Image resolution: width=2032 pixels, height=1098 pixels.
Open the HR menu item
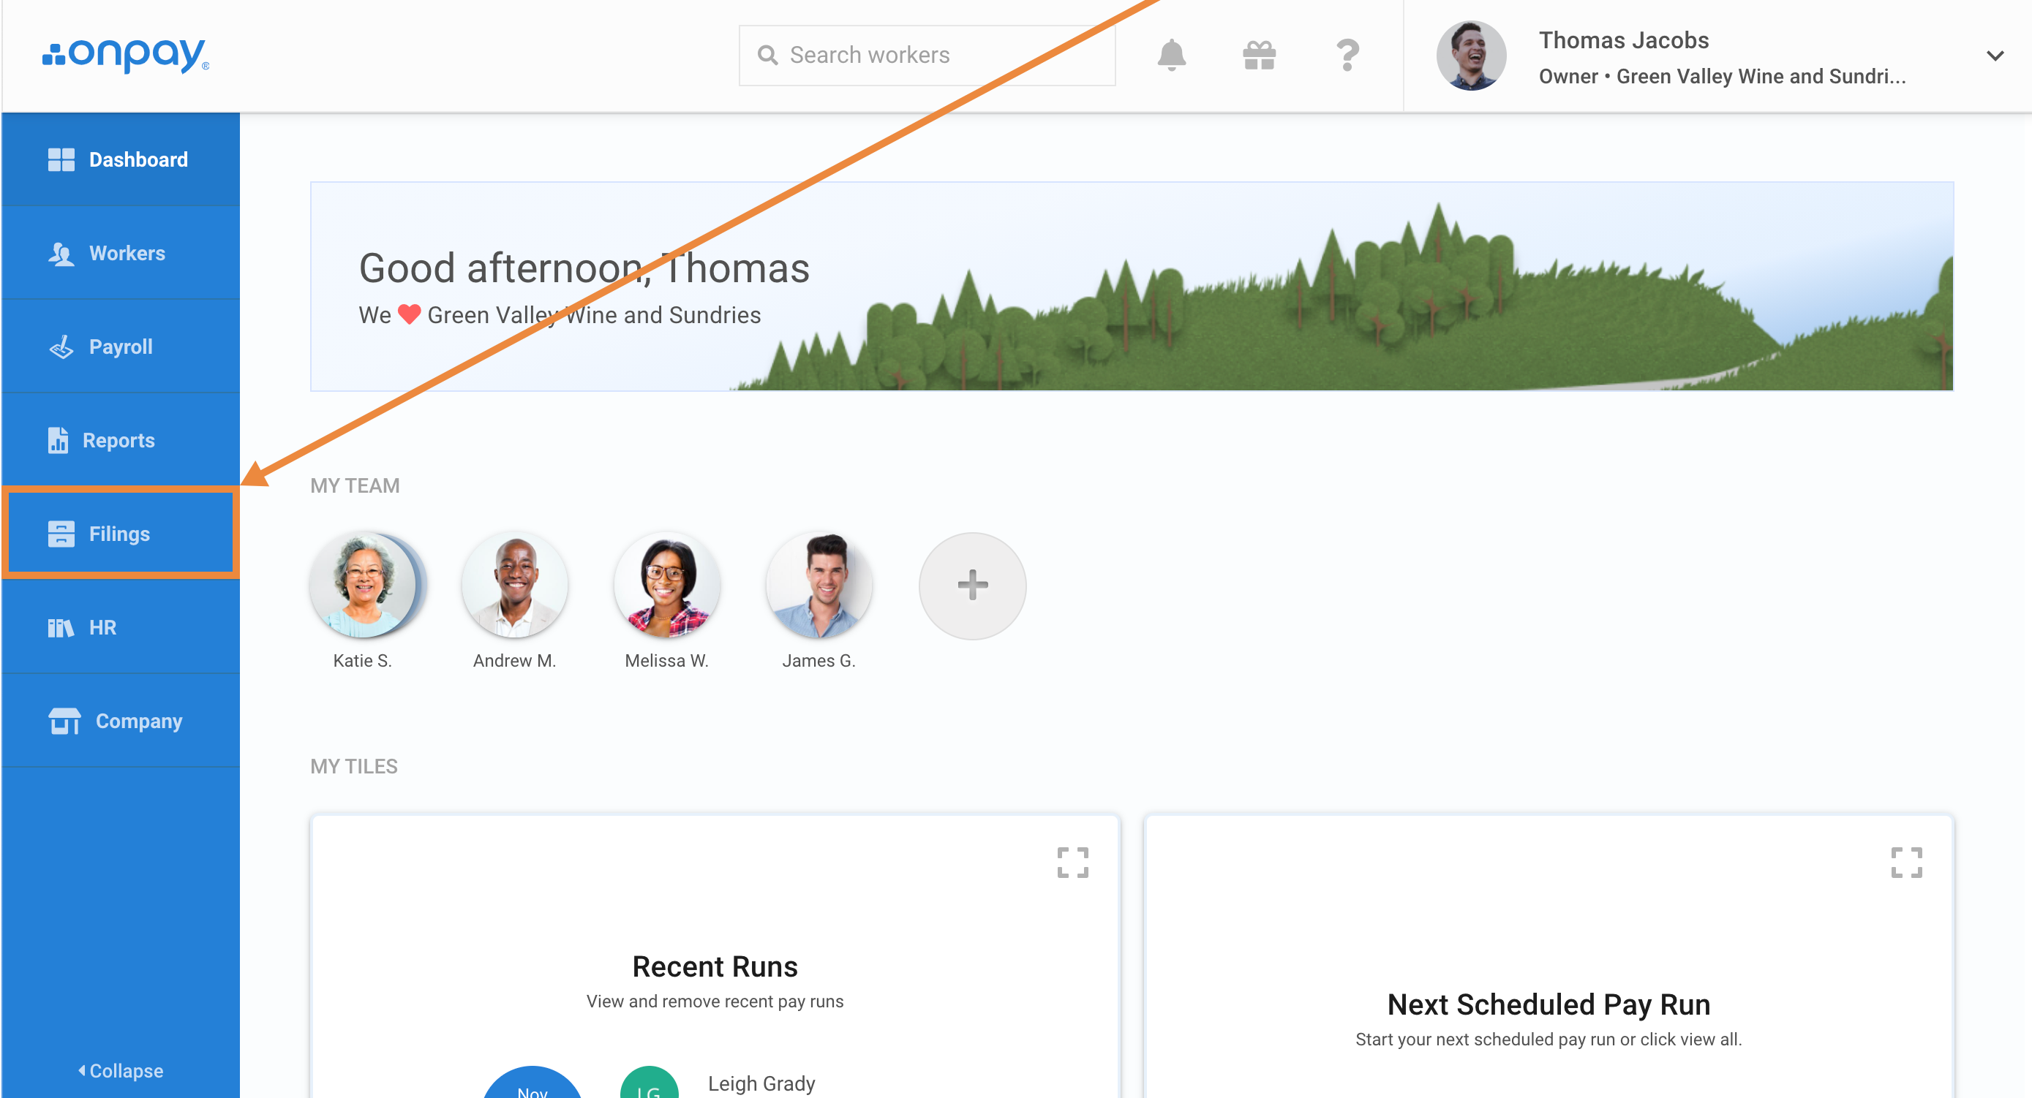click(x=121, y=627)
